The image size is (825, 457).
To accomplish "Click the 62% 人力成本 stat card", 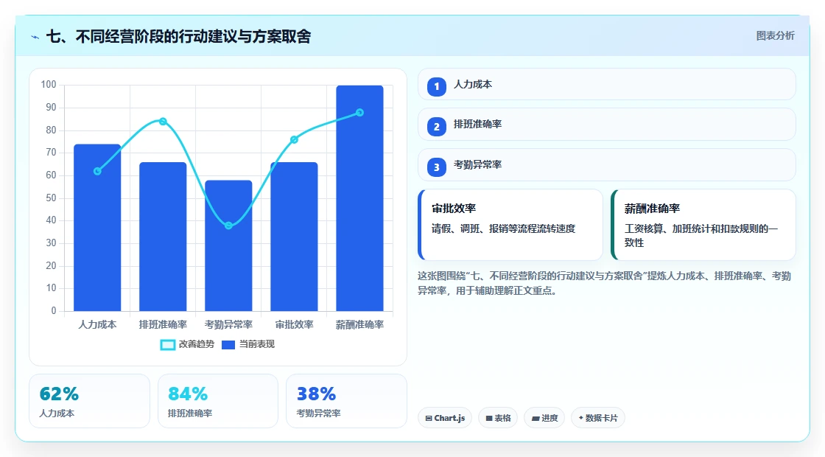I will click(89, 401).
